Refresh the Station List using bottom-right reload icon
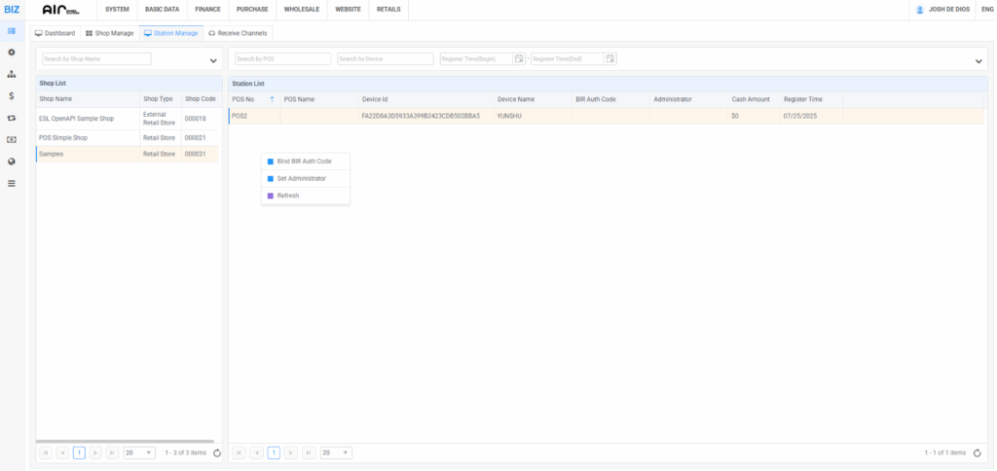The height and width of the screenshot is (471, 997). coord(976,453)
